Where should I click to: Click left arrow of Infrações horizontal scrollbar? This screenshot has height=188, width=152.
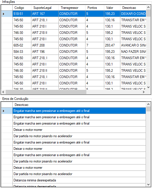tap(3, 92)
